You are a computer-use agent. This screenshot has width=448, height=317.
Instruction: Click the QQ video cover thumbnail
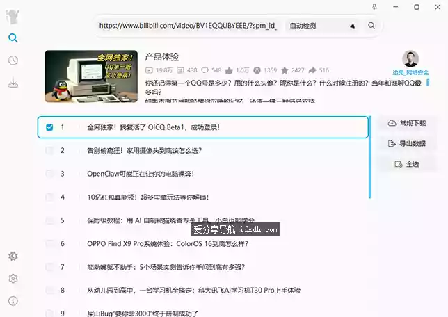tap(91, 76)
